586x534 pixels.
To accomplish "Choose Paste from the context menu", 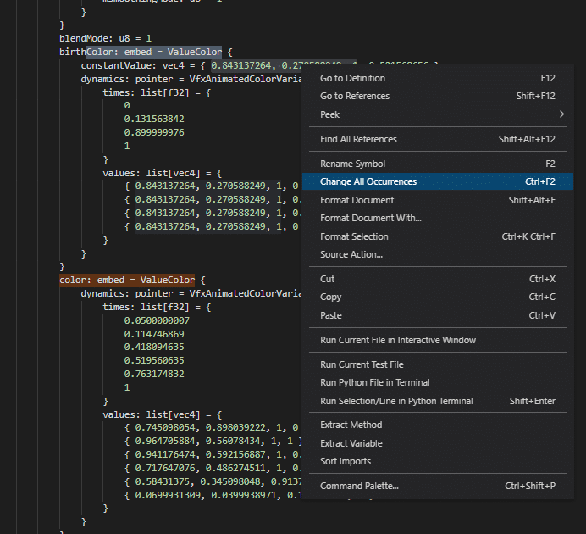I will [x=331, y=315].
